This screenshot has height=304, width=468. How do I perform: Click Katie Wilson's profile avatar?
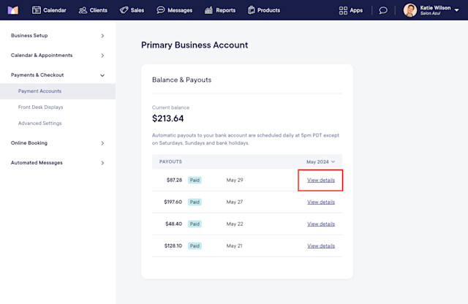point(410,10)
